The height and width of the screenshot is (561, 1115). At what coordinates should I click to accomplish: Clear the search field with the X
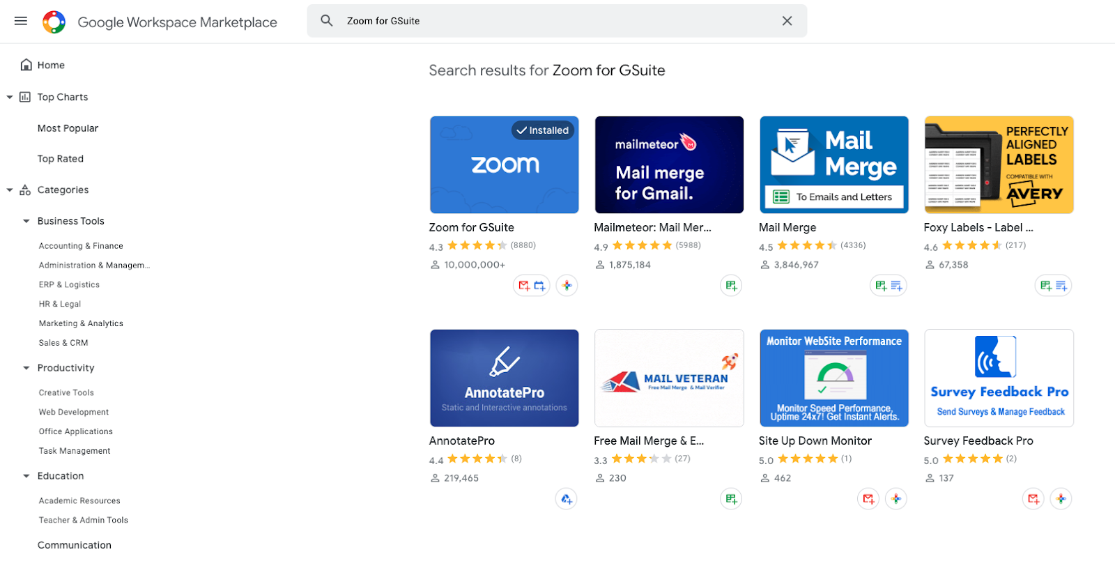coord(787,21)
